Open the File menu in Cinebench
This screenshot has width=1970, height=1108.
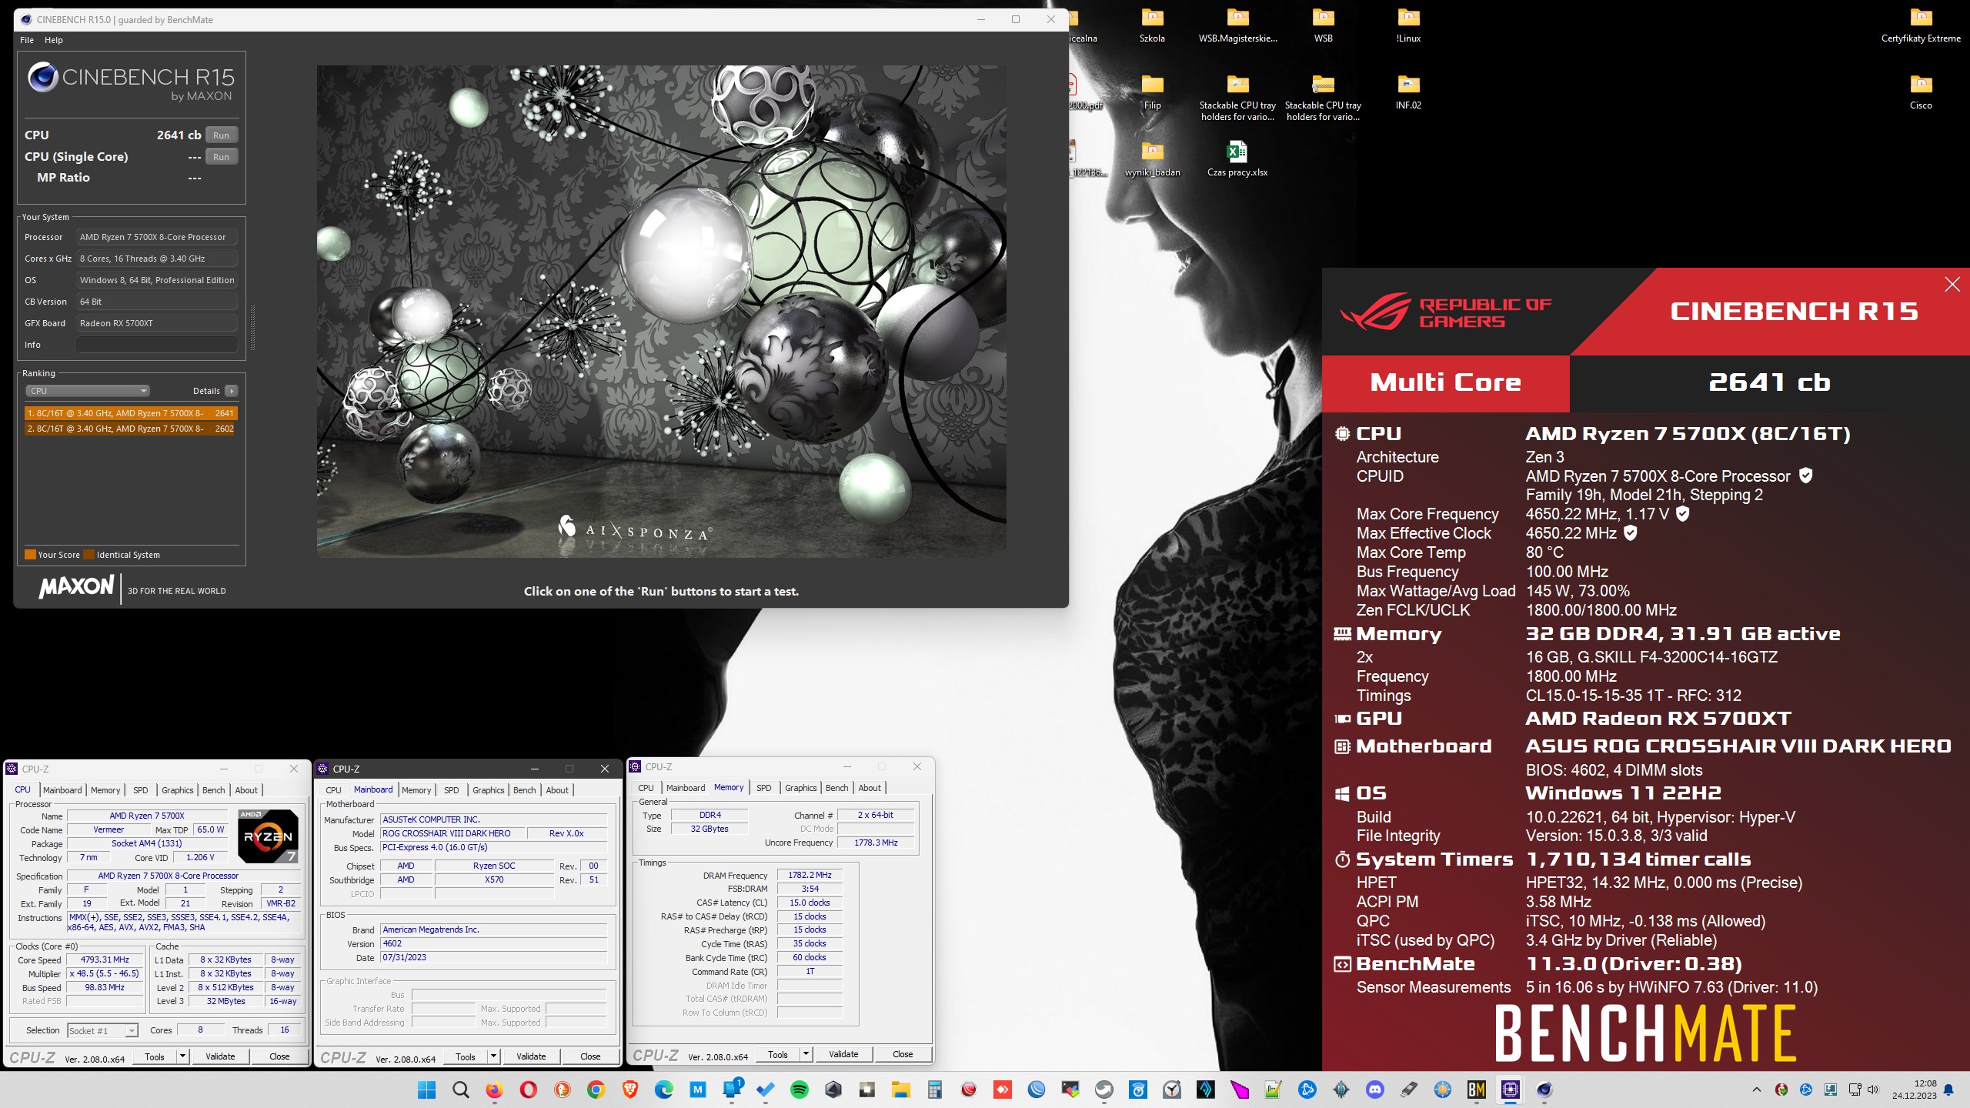(27, 40)
